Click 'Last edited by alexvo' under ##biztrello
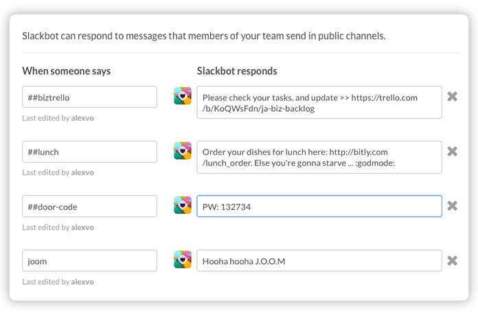478x317 pixels. 58,118
